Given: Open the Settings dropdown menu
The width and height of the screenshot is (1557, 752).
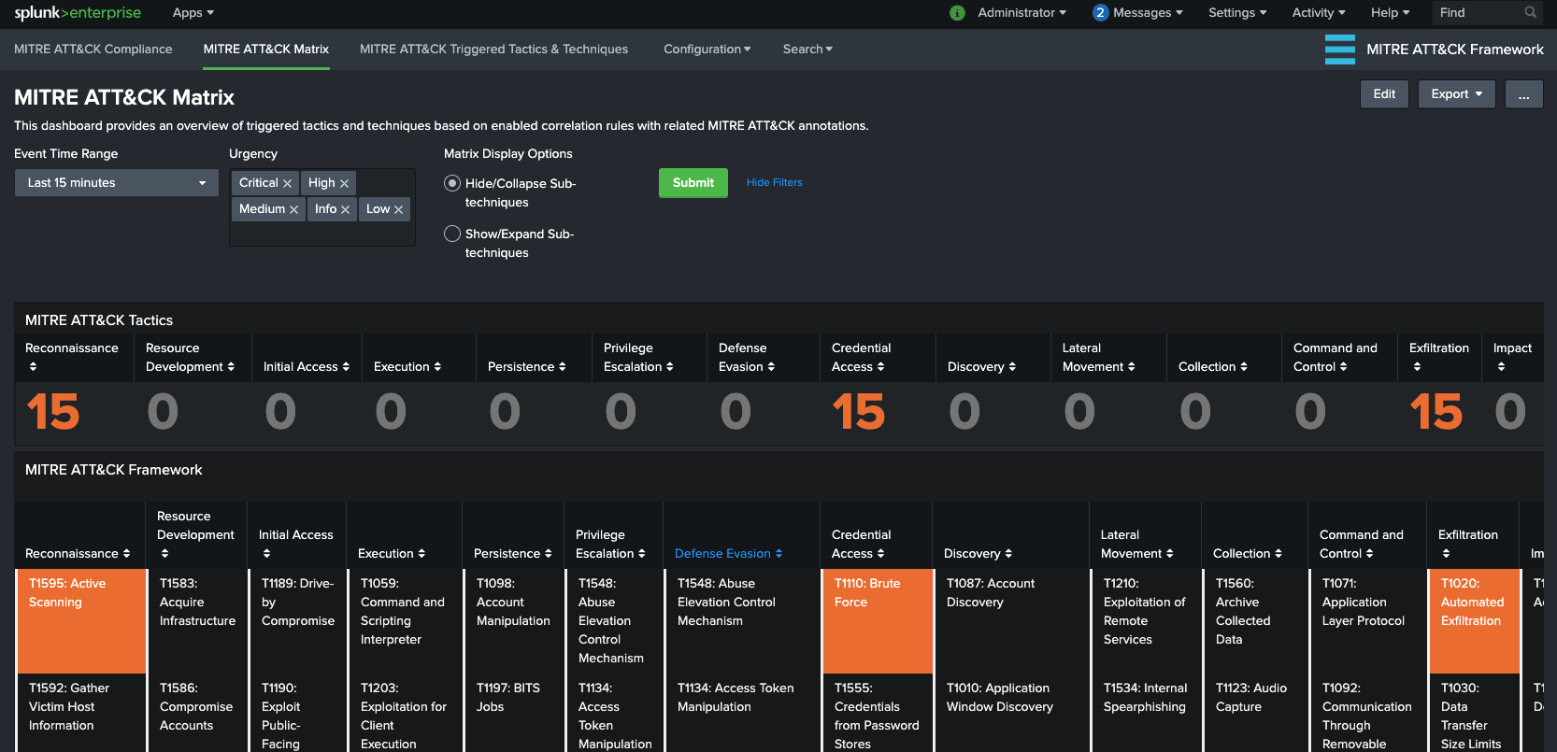Looking at the screenshot, I should (x=1237, y=13).
